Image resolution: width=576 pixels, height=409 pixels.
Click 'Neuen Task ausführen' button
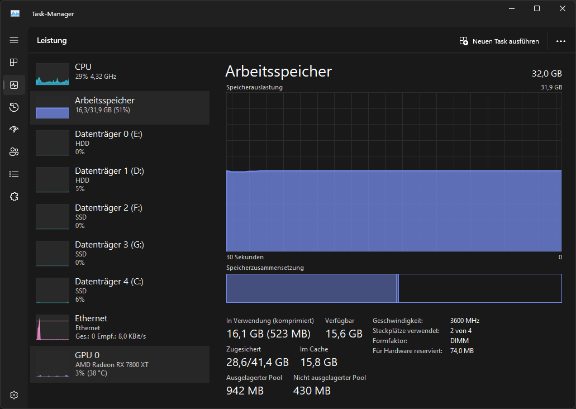tap(499, 41)
